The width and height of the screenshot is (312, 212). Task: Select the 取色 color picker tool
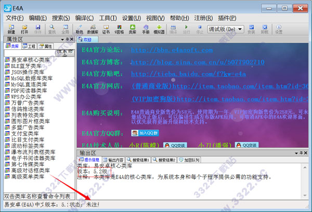click(79, 30)
